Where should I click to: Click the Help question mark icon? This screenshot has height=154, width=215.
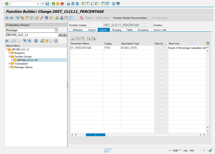tap(114, 4)
